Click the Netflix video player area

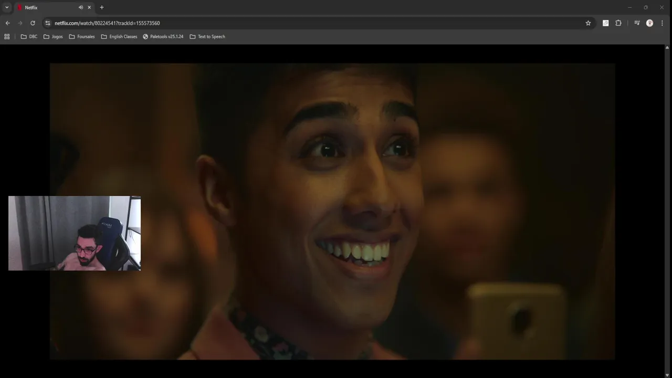point(332,212)
